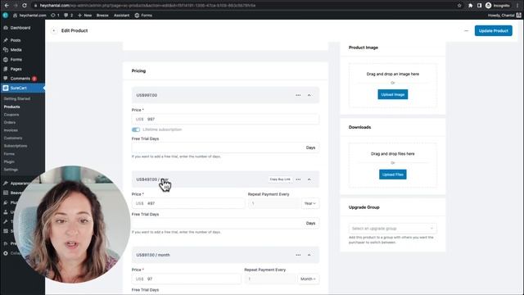Open the Media library in the sidebar

pos(16,50)
